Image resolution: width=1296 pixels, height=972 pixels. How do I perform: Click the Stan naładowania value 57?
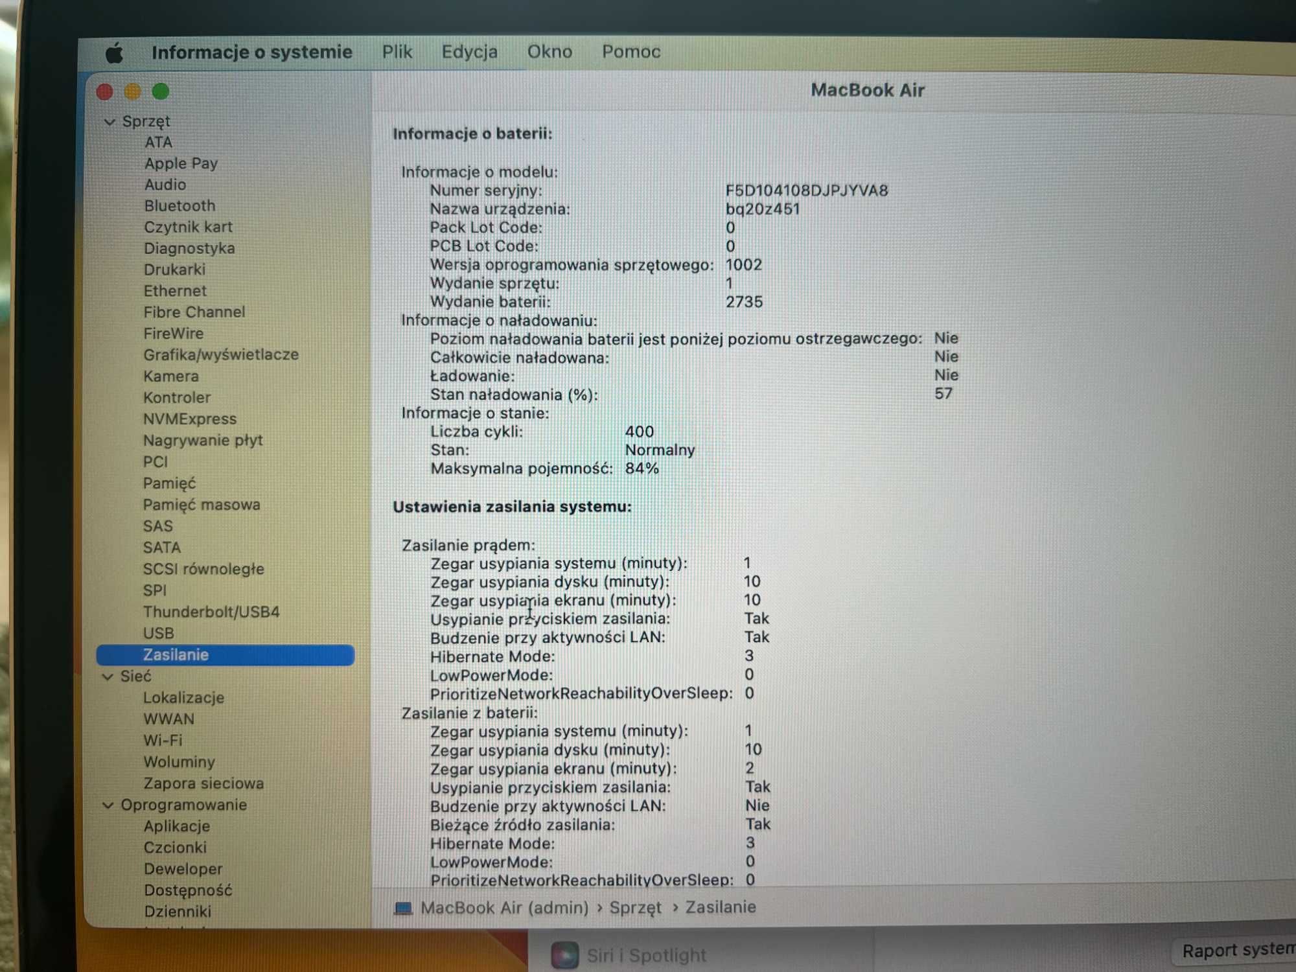[943, 394]
